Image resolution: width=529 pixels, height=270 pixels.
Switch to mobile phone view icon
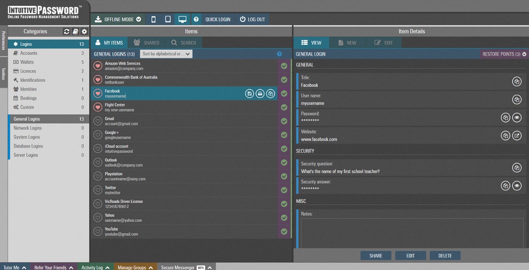(x=153, y=19)
